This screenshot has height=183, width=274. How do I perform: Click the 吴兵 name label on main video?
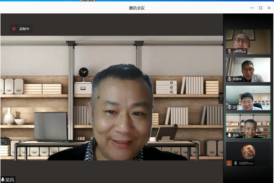pos(10,180)
